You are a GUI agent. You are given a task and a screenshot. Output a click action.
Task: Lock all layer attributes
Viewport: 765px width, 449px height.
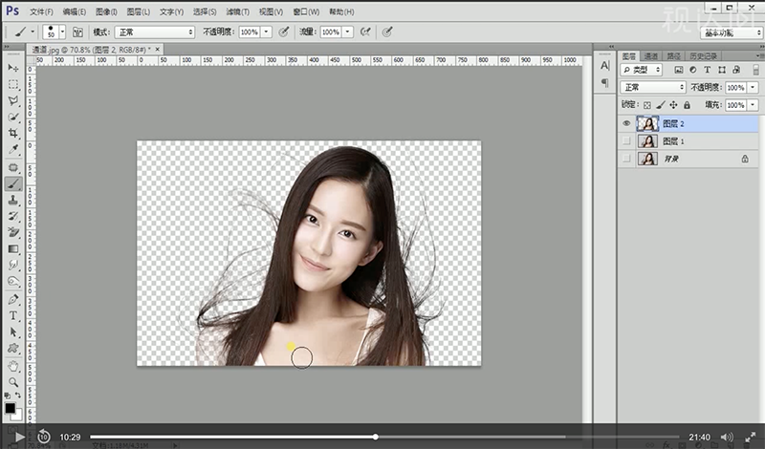(x=687, y=105)
